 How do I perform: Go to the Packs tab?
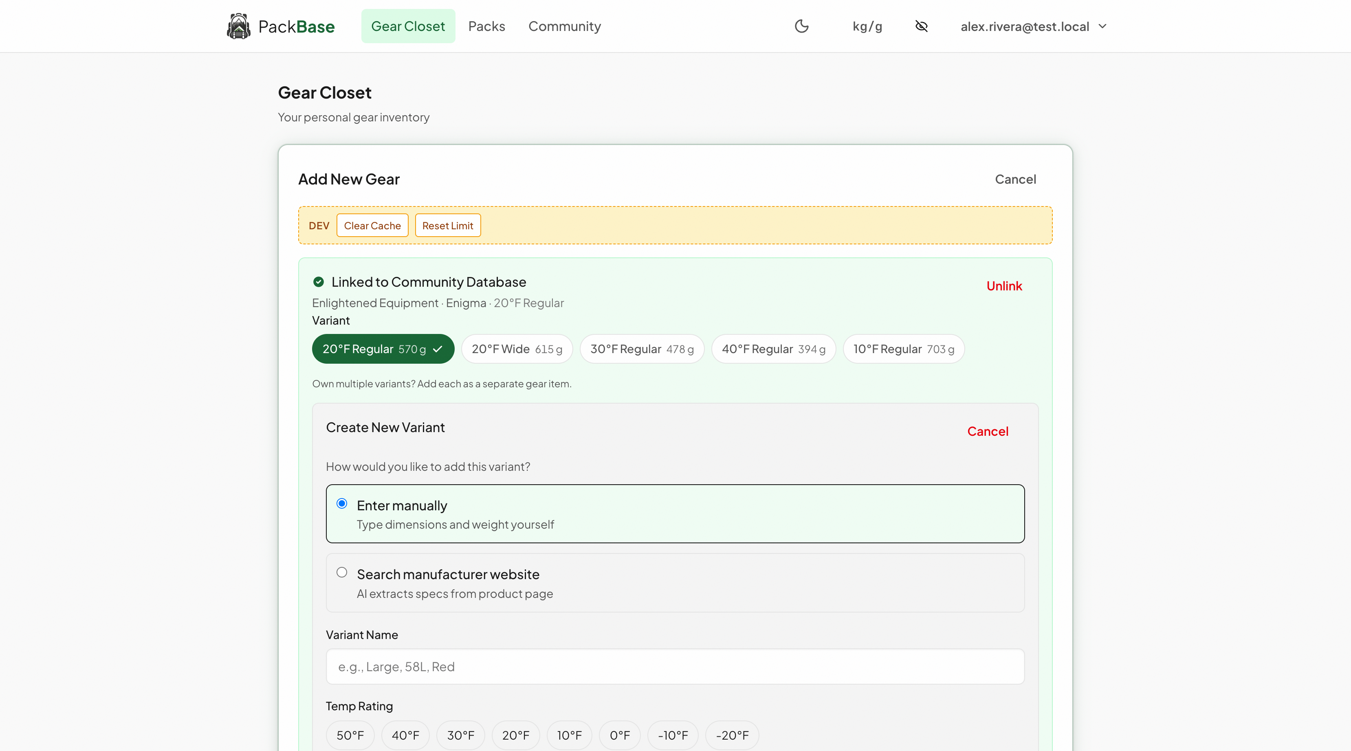487,26
